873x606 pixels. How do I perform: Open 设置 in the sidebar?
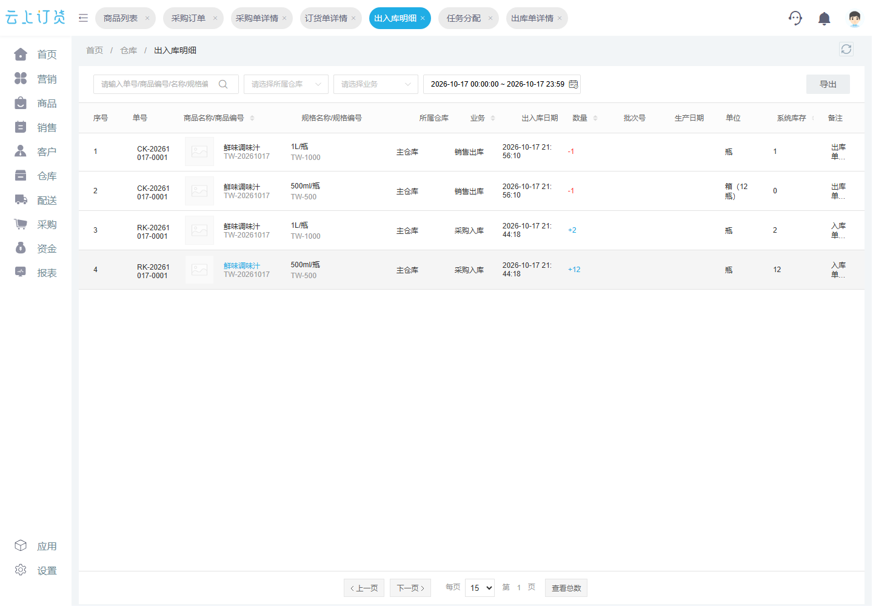[36, 570]
